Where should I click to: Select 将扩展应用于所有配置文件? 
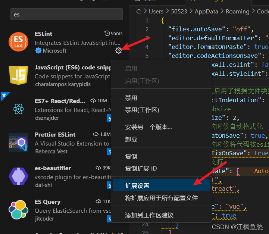(161, 198)
